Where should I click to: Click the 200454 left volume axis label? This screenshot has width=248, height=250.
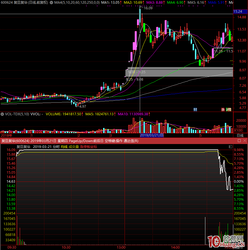coord(9,213)
